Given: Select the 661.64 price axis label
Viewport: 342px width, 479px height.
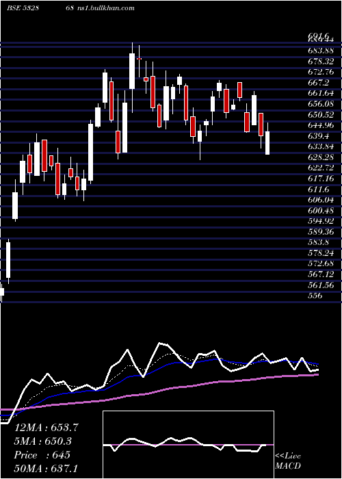Looking at the screenshot, I should [320, 94].
